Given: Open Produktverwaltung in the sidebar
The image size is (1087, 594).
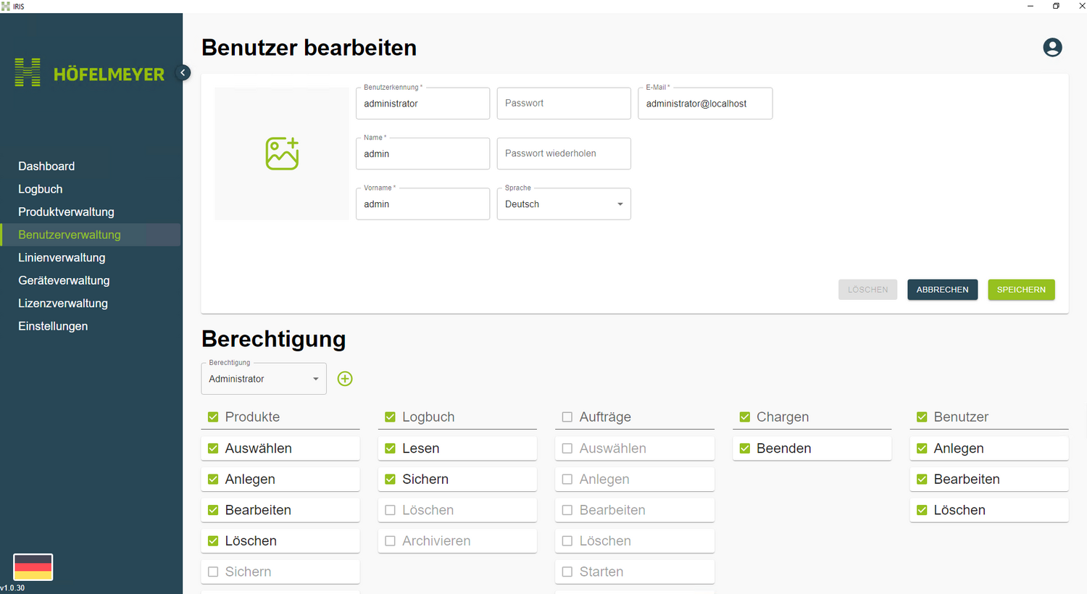Looking at the screenshot, I should 66,212.
